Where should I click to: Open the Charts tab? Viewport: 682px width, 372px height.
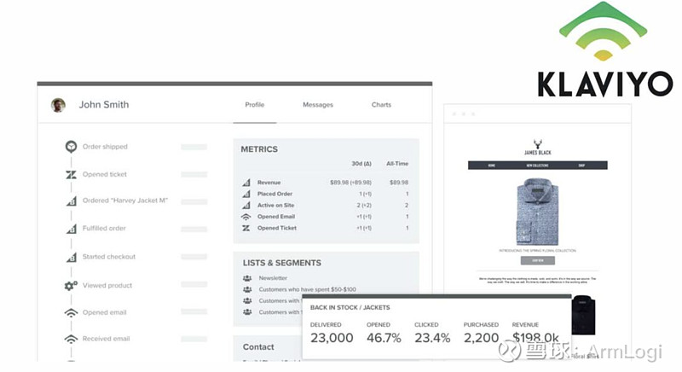pos(381,105)
